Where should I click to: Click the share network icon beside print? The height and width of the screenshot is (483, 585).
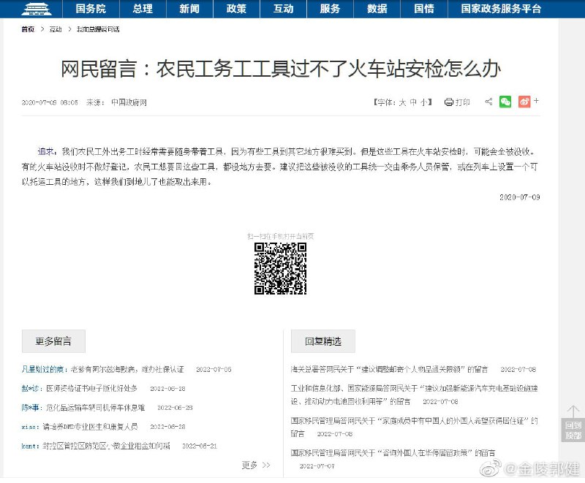coord(488,102)
